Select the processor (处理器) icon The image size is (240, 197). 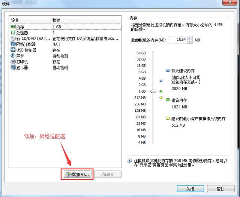[13, 33]
